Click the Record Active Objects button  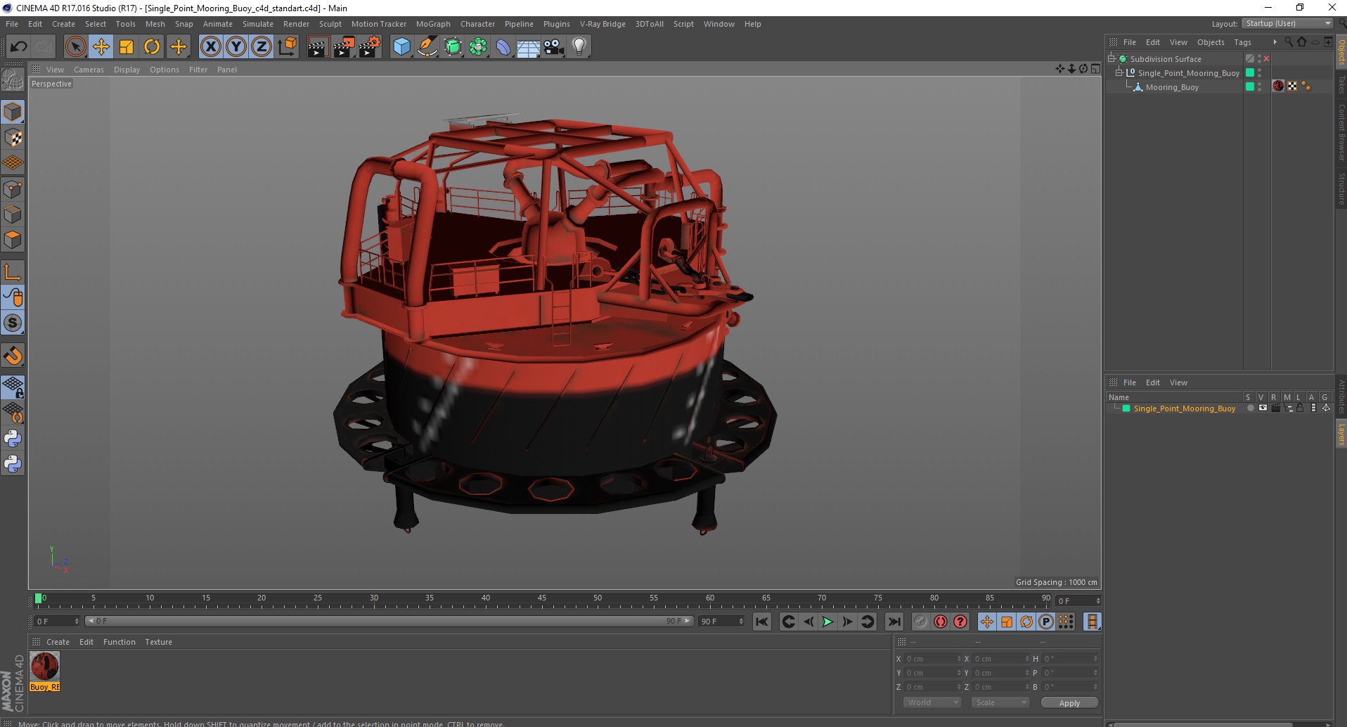pos(921,622)
